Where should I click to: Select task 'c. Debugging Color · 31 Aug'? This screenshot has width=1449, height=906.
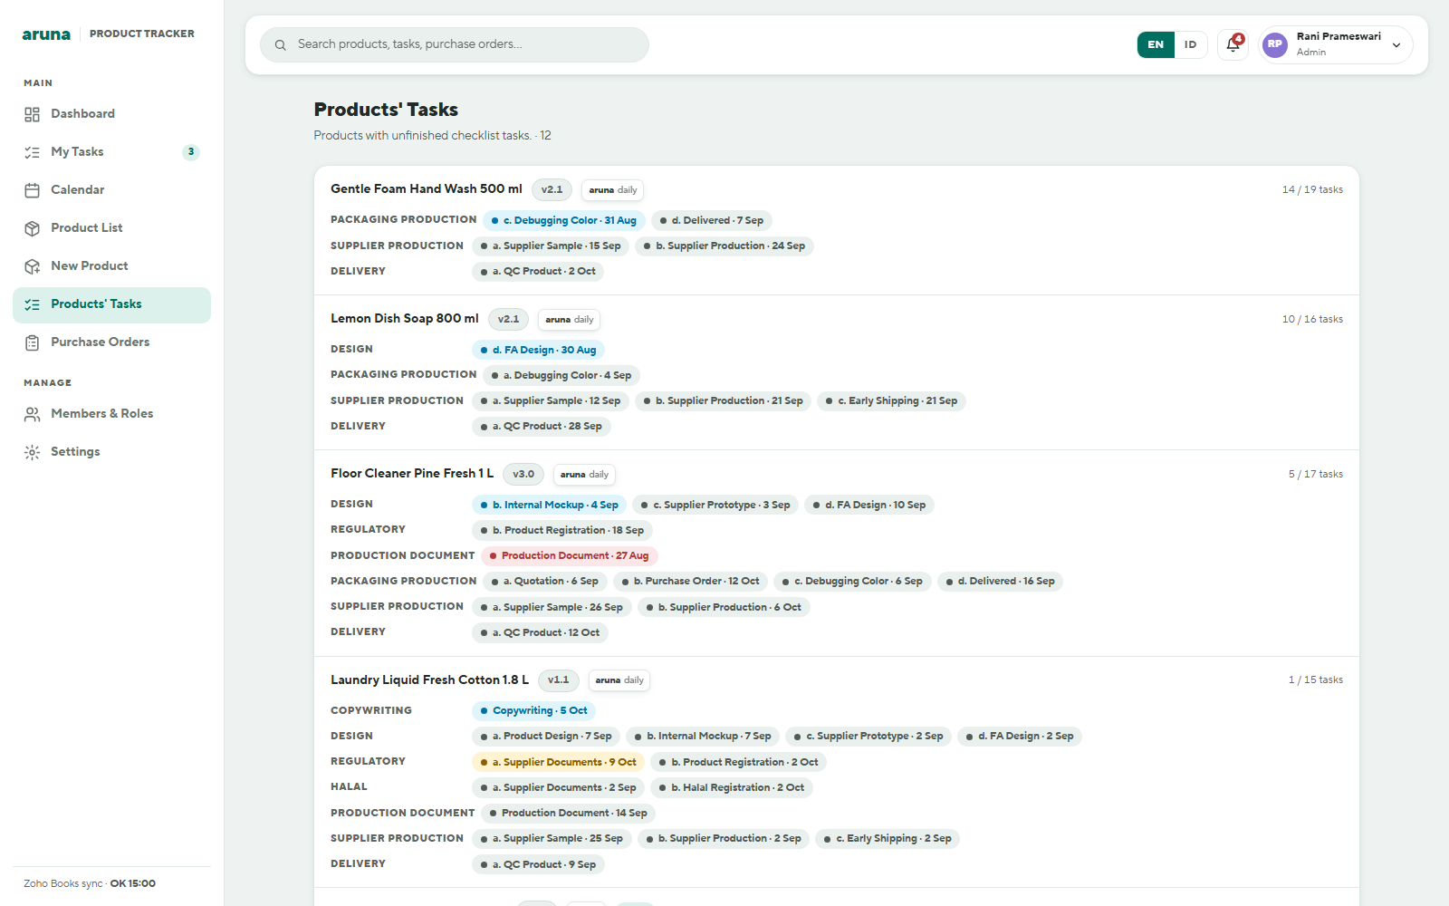coord(563,221)
